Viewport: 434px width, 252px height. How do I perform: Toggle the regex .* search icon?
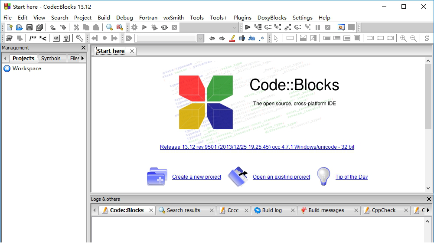point(261,38)
